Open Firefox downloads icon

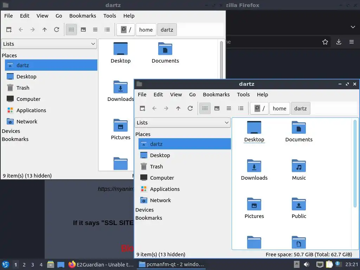tap(339, 42)
